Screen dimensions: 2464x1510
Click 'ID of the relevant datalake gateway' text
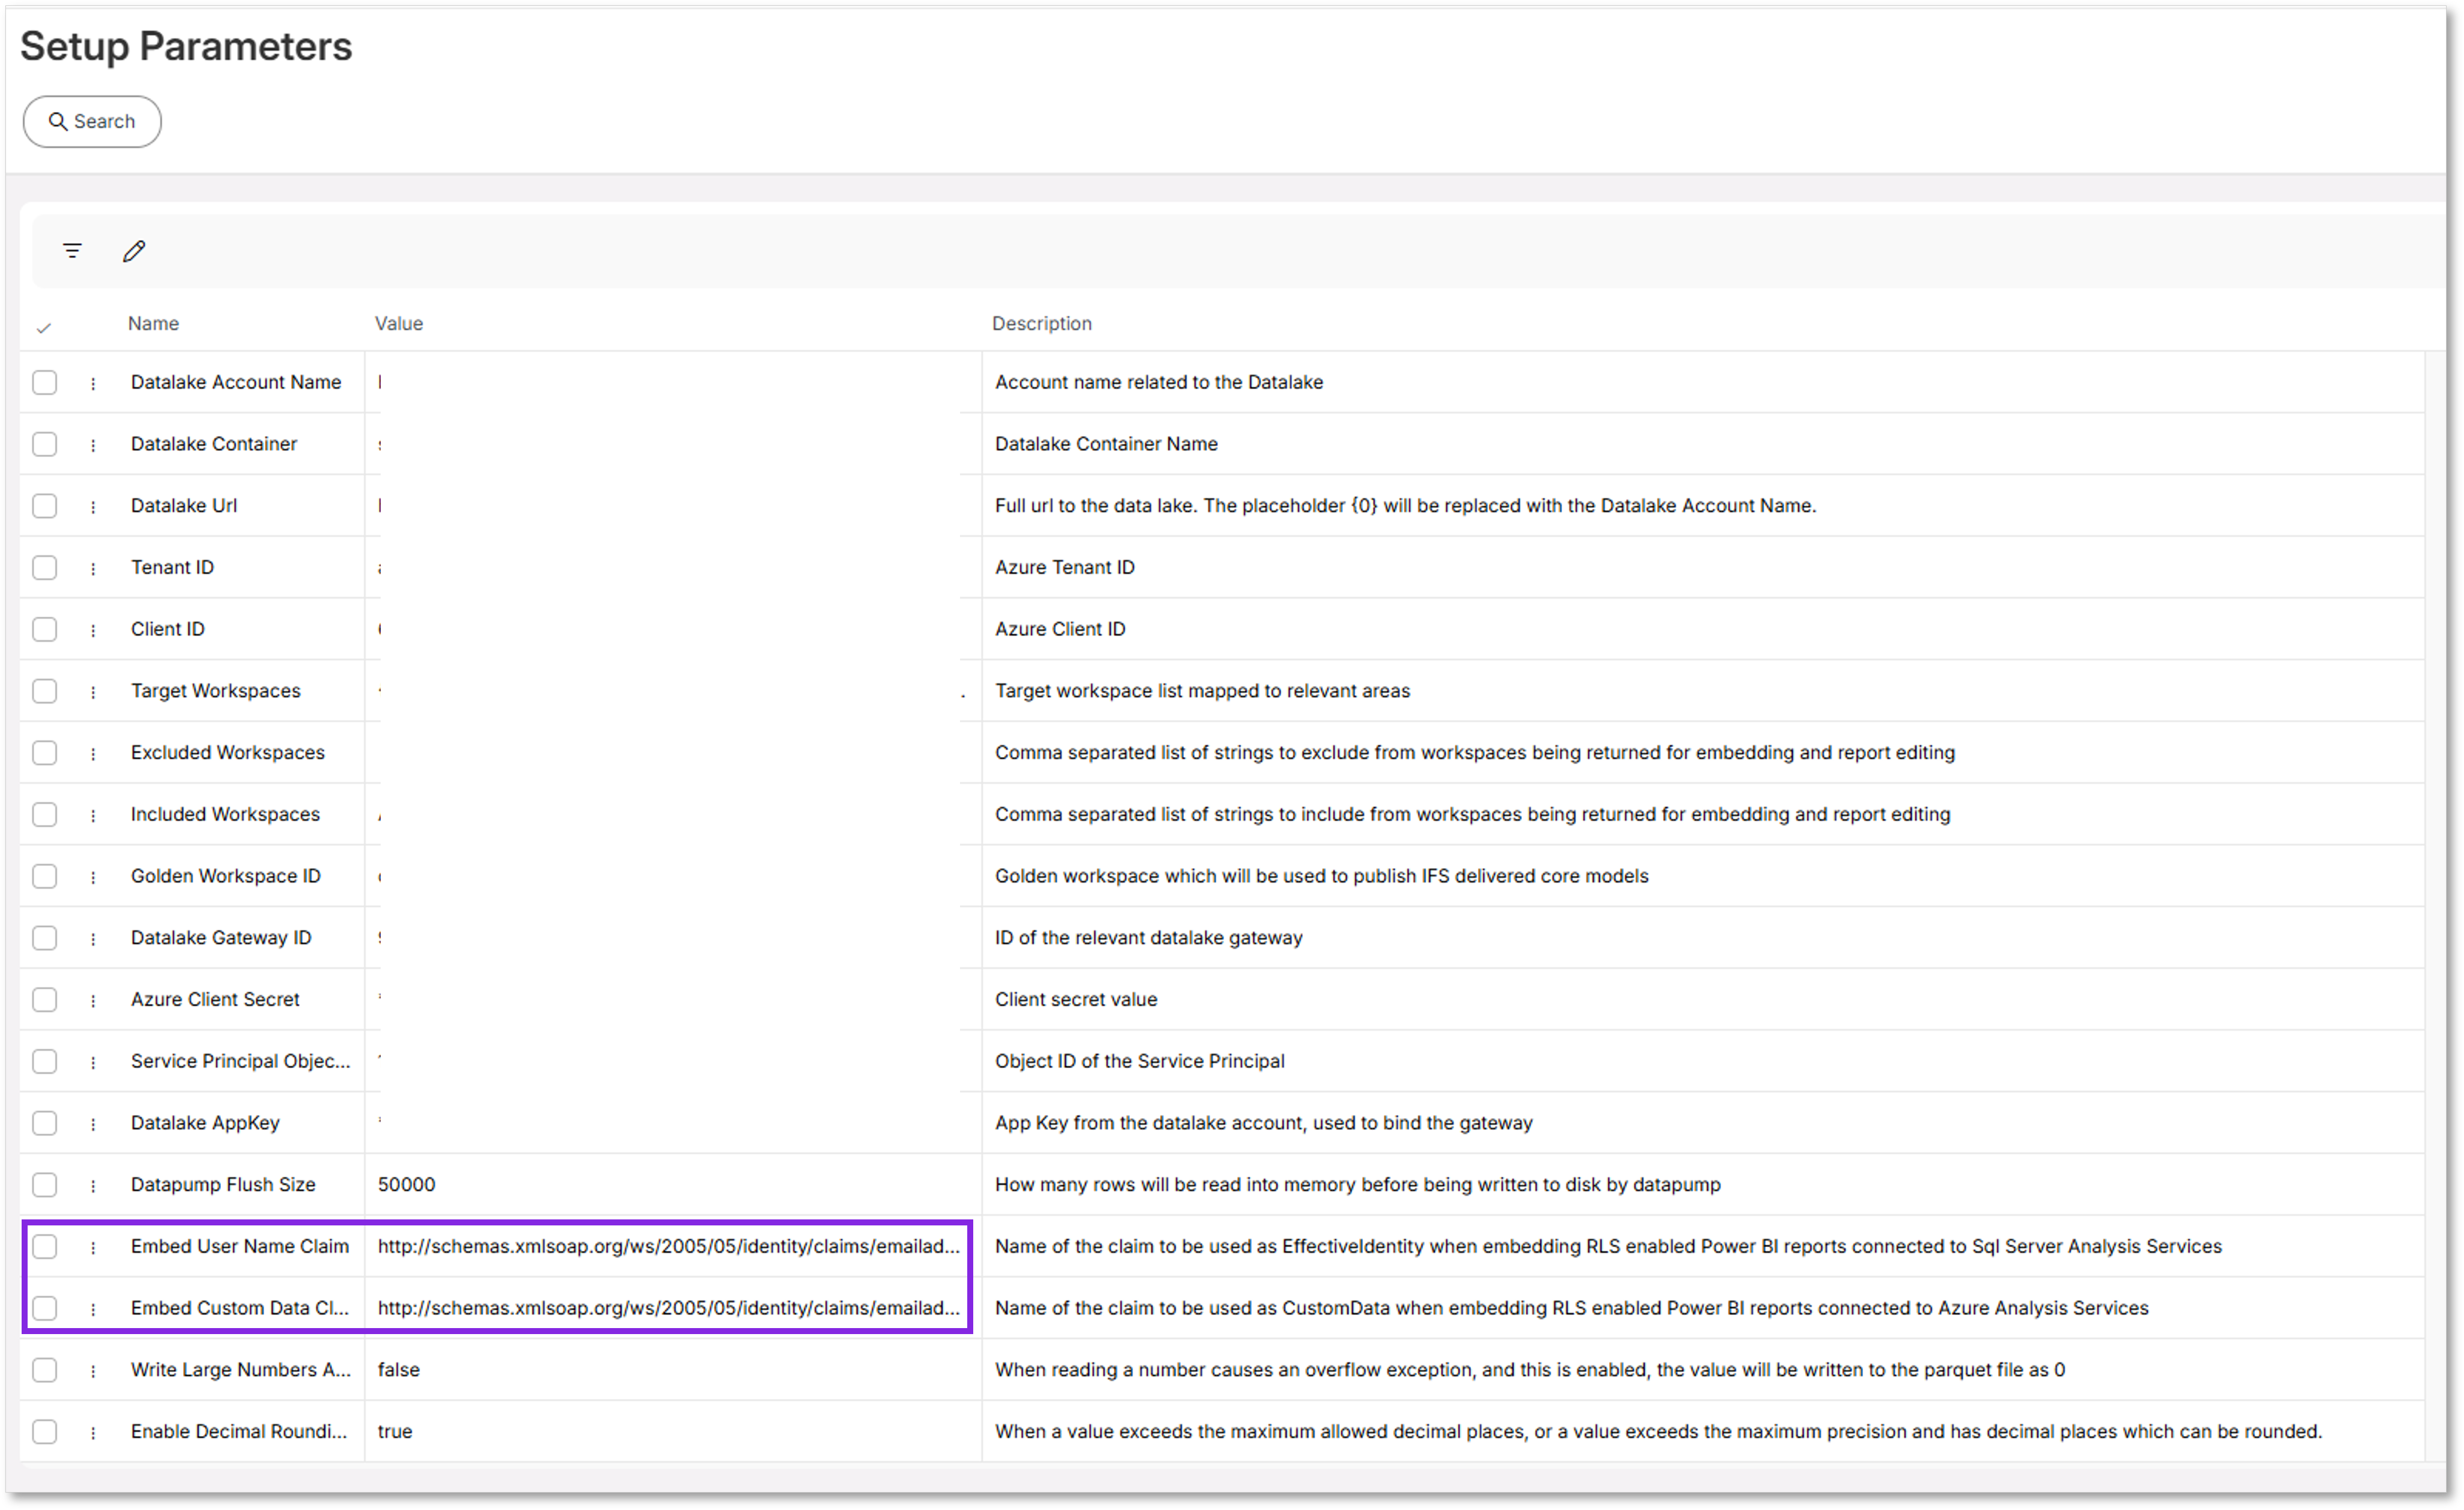[x=1149, y=938]
